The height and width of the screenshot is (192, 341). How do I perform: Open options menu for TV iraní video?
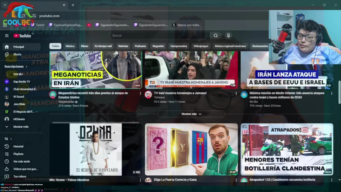tap(236, 93)
